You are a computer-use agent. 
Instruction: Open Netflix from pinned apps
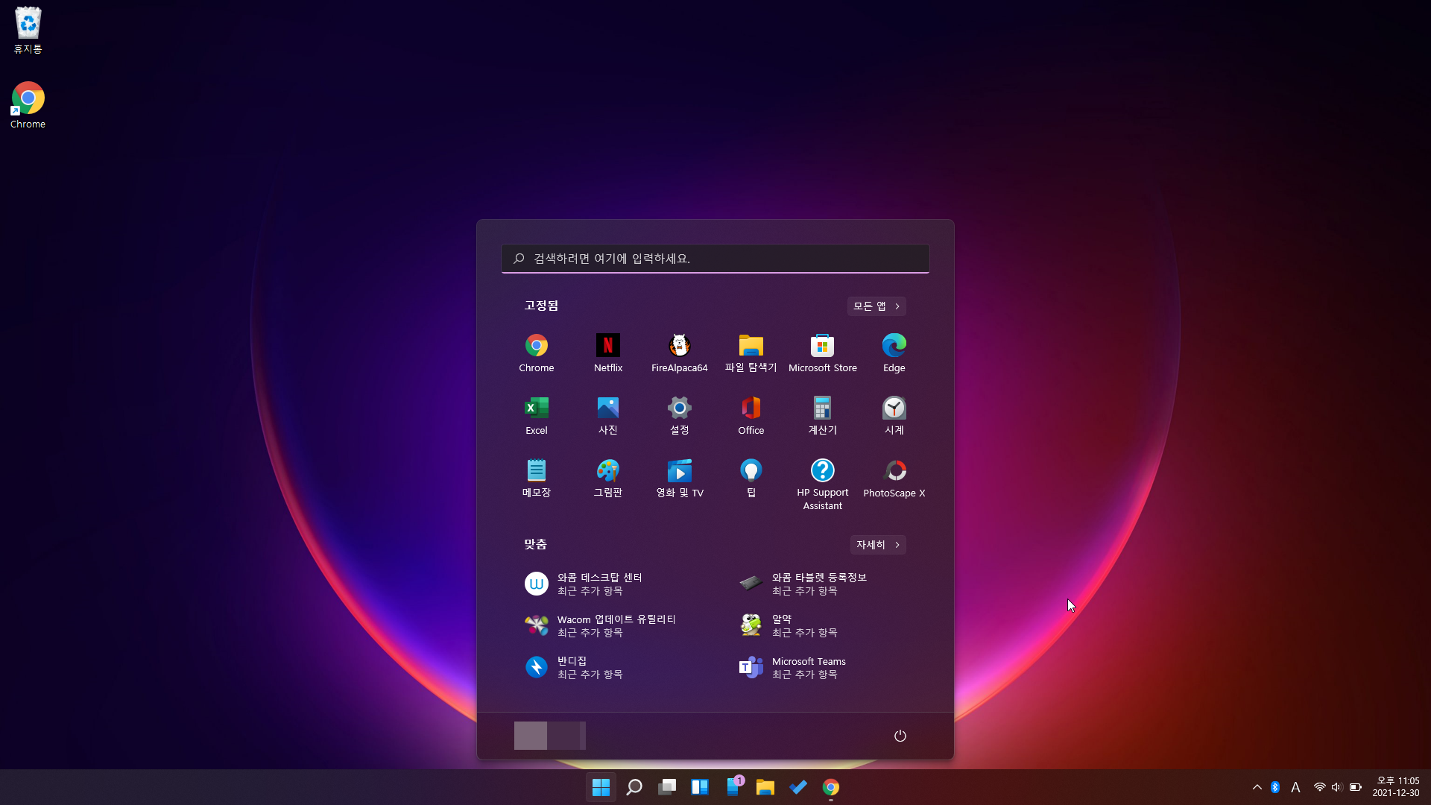click(607, 352)
